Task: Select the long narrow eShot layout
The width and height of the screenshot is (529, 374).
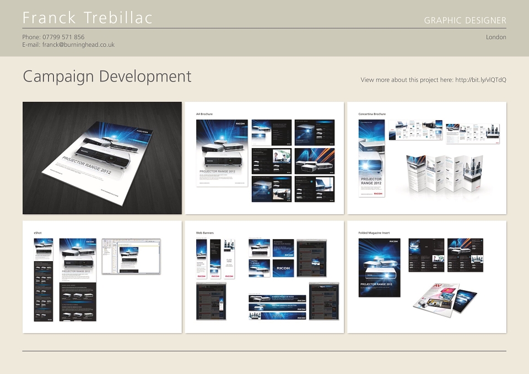Action: tap(44, 280)
